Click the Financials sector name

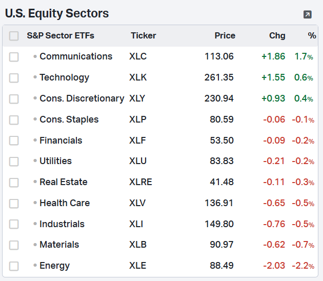(60, 140)
